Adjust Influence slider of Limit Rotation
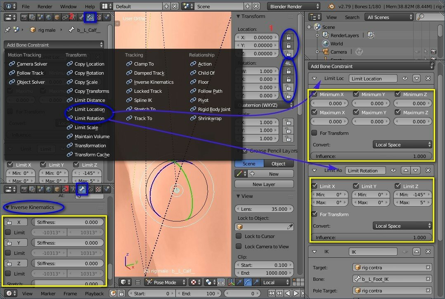This screenshot has width=445, height=299. [x=371, y=238]
